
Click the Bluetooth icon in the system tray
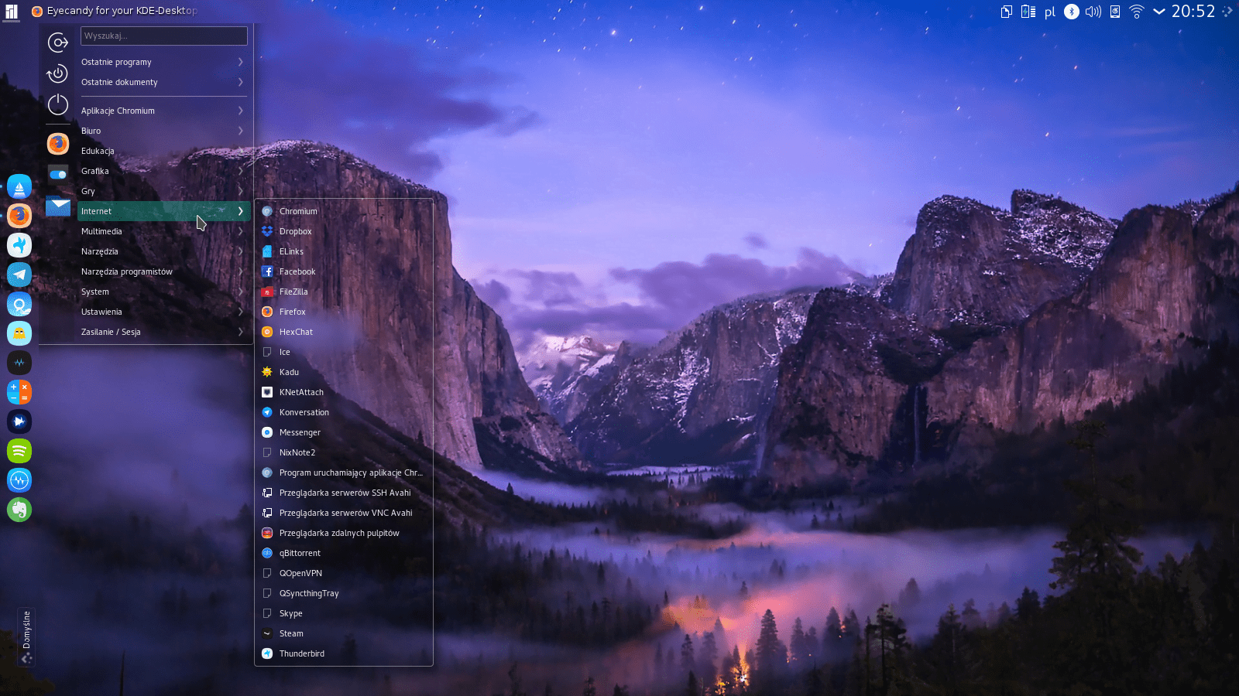[x=1071, y=12]
